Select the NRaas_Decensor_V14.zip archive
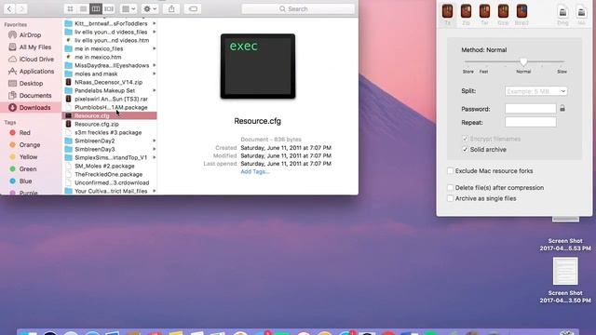Viewport: 596px width, 335px height. (x=109, y=82)
